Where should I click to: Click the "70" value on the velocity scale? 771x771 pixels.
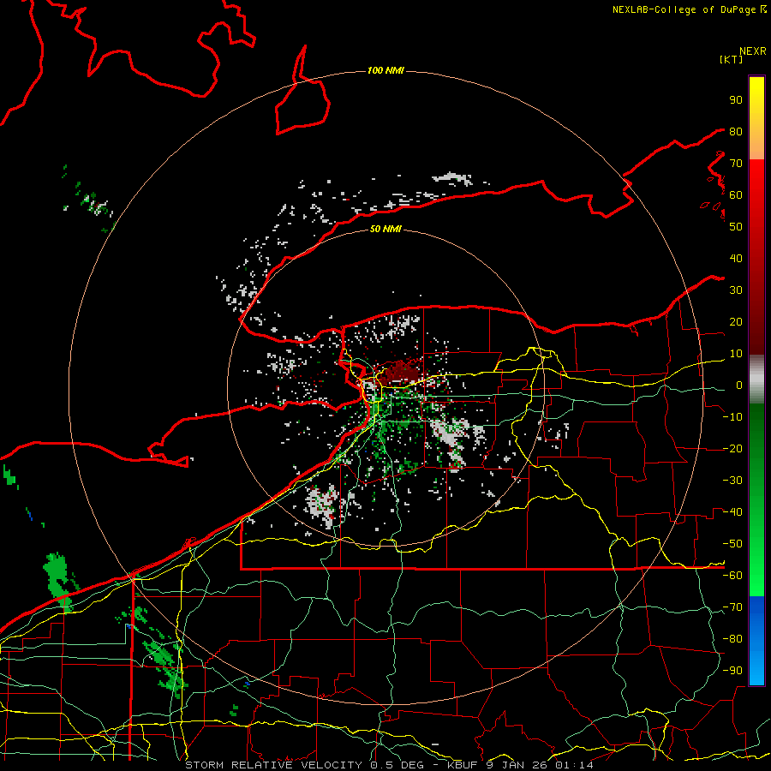(736, 164)
